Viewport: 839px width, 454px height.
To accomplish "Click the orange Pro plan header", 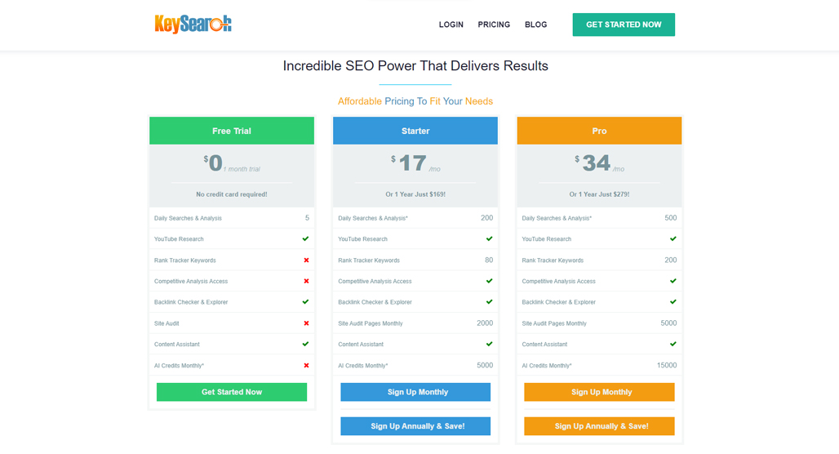I will coord(599,131).
